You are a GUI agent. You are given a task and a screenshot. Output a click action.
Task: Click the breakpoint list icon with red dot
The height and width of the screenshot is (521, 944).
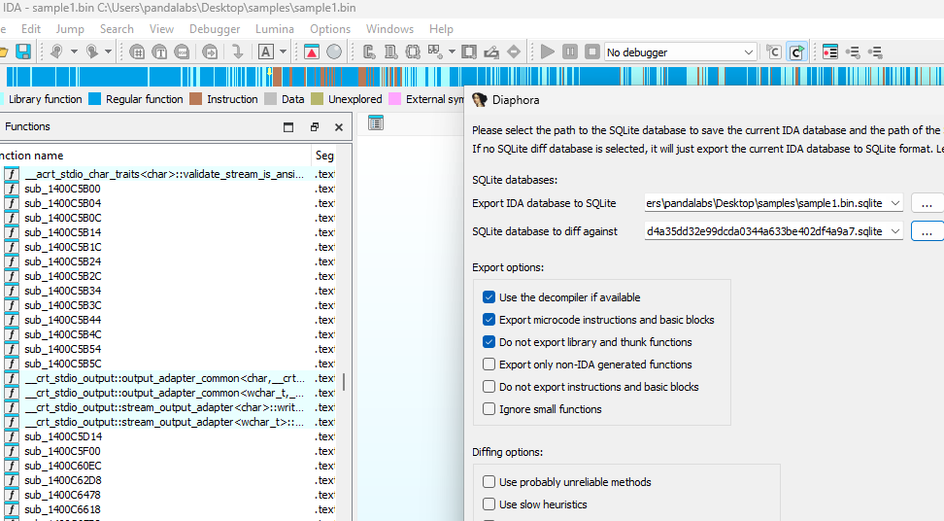point(830,52)
